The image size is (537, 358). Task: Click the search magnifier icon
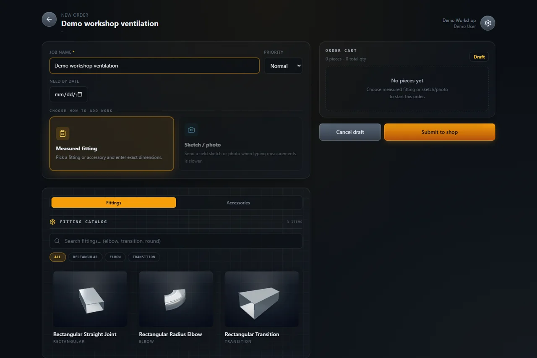(57, 241)
